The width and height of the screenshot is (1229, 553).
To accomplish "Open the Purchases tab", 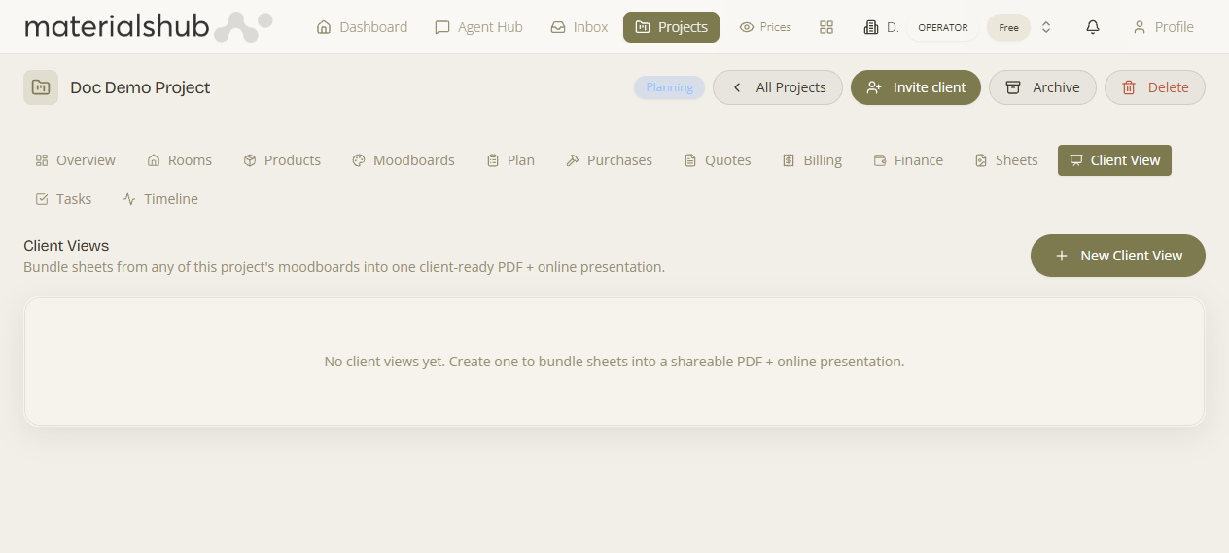I will coord(609,160).
